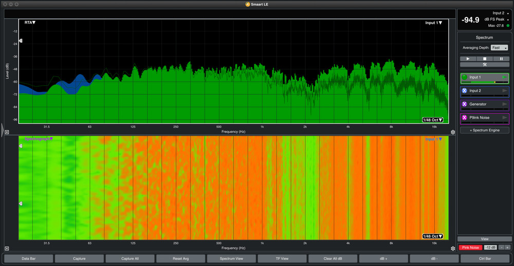Open the 1/48 Oct banding dropdown on RTA
This screenshot has height=266, width=514.
(x=432, y=120)
